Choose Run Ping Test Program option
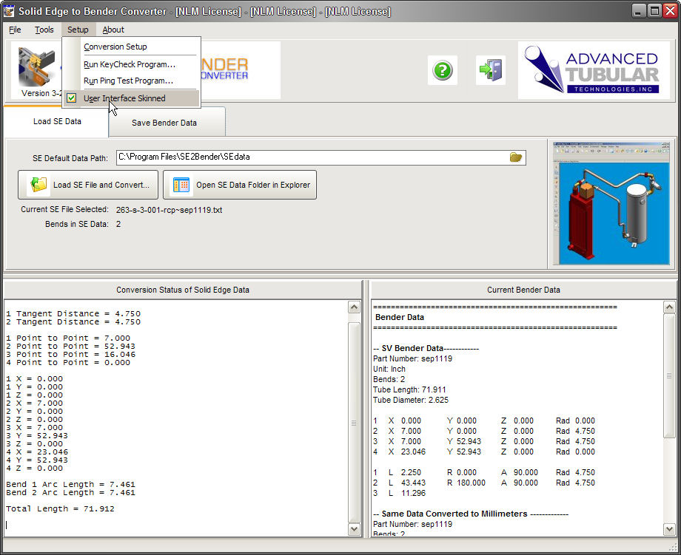 click(128, 81)
